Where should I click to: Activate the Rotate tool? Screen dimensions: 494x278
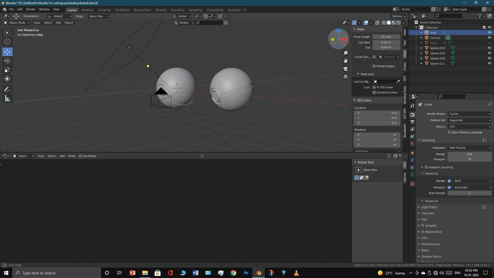(x=7, y=61)
